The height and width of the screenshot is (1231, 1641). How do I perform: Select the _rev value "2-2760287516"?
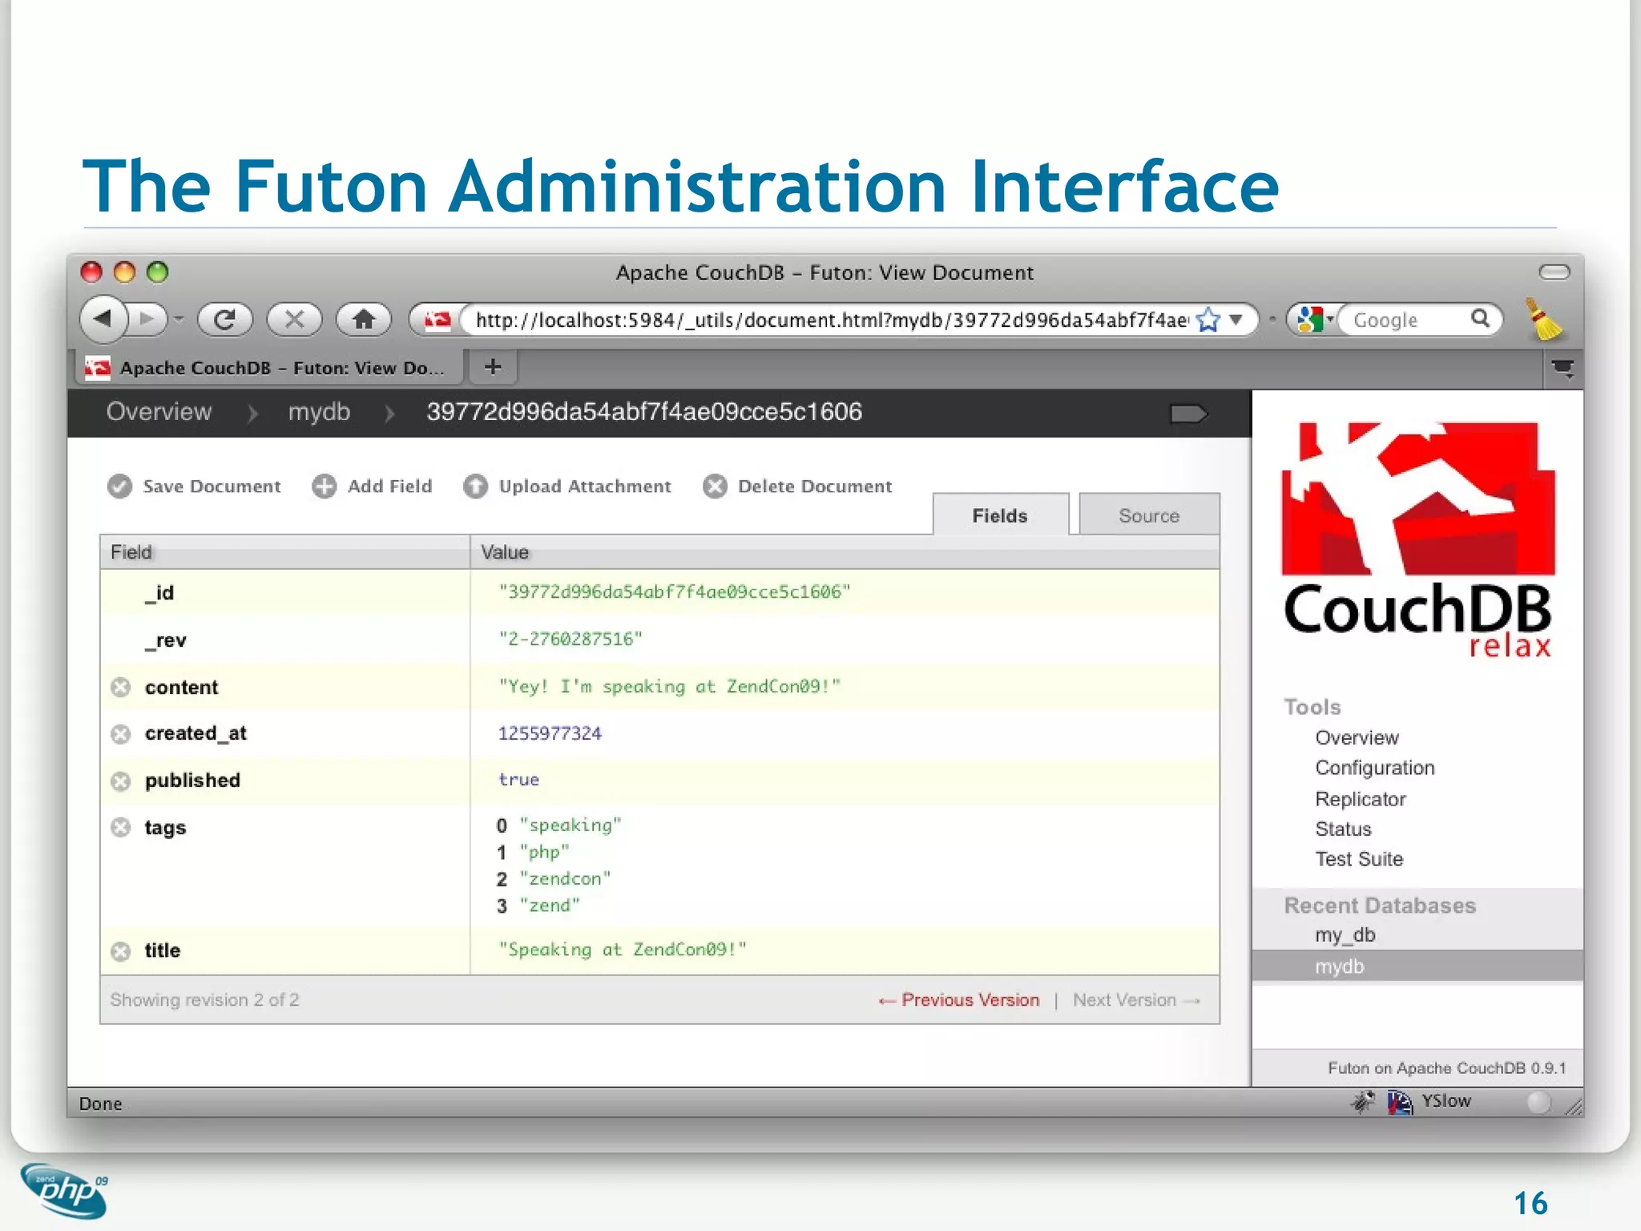tap(570, 640)
